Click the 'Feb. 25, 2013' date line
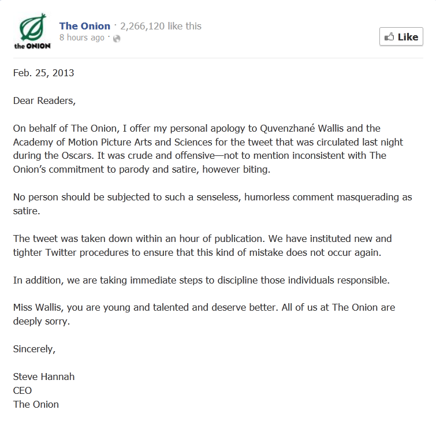 coord(44,73)
